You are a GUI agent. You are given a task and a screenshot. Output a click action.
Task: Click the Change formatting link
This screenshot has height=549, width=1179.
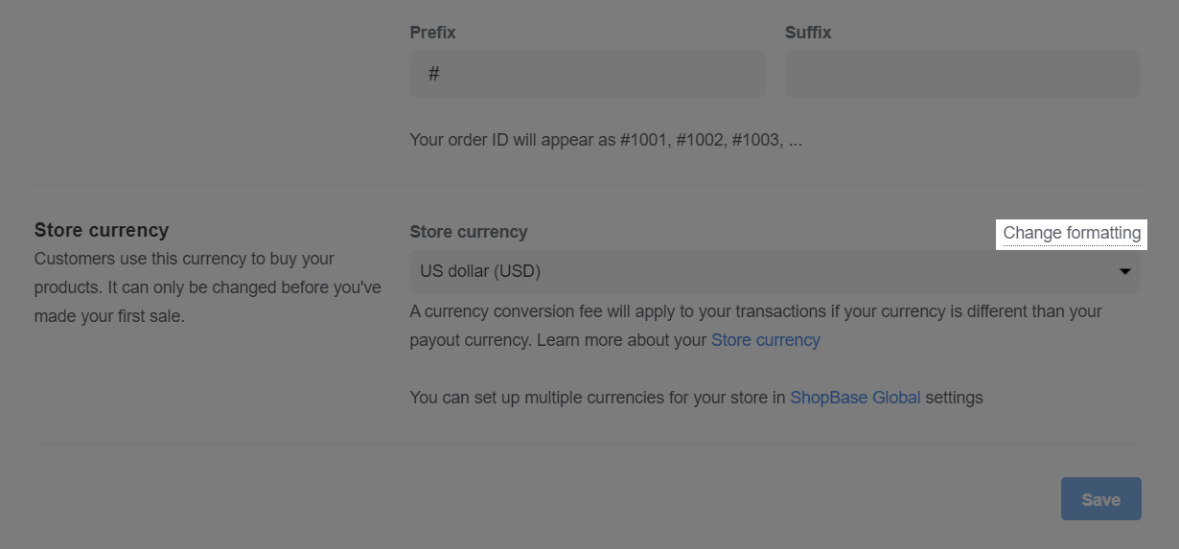(x=1072, y=233)
